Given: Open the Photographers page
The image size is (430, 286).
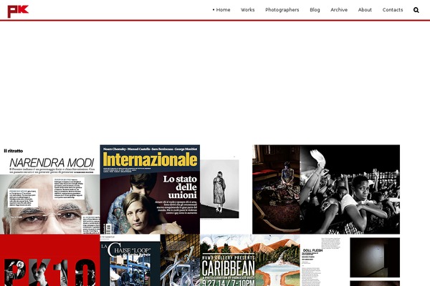Looking at the screenshot, I should (282, 10).
